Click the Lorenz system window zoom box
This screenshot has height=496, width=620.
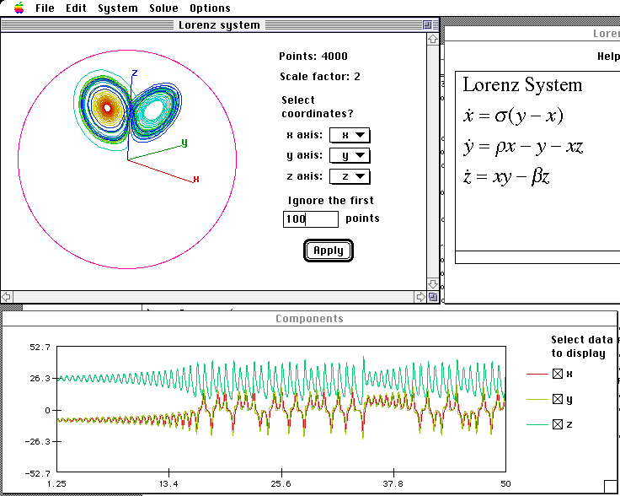coord(427,25)
